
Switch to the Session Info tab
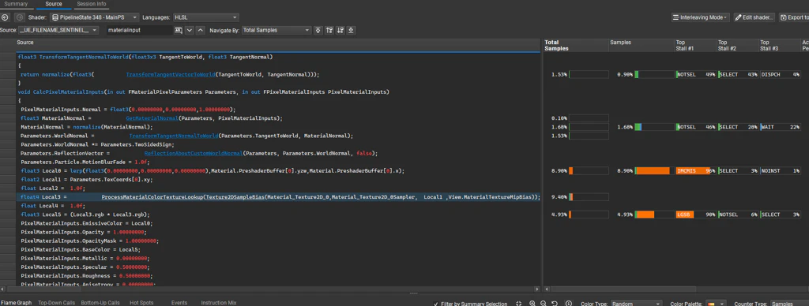click(x=92, y=4)
